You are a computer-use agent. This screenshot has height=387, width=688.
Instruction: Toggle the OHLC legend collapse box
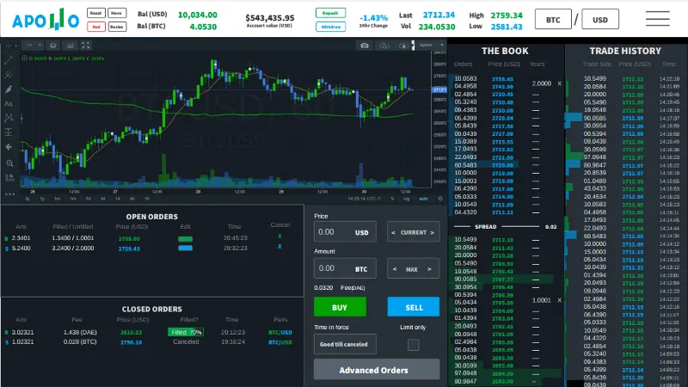pyautogui.click(x=25, y=58)
